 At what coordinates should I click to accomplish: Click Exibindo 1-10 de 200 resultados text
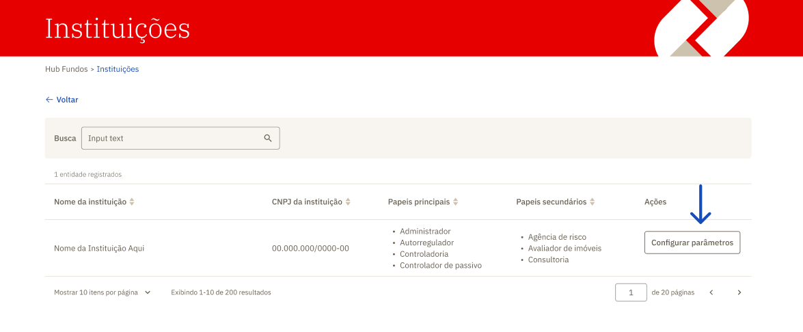pos(221,292)
